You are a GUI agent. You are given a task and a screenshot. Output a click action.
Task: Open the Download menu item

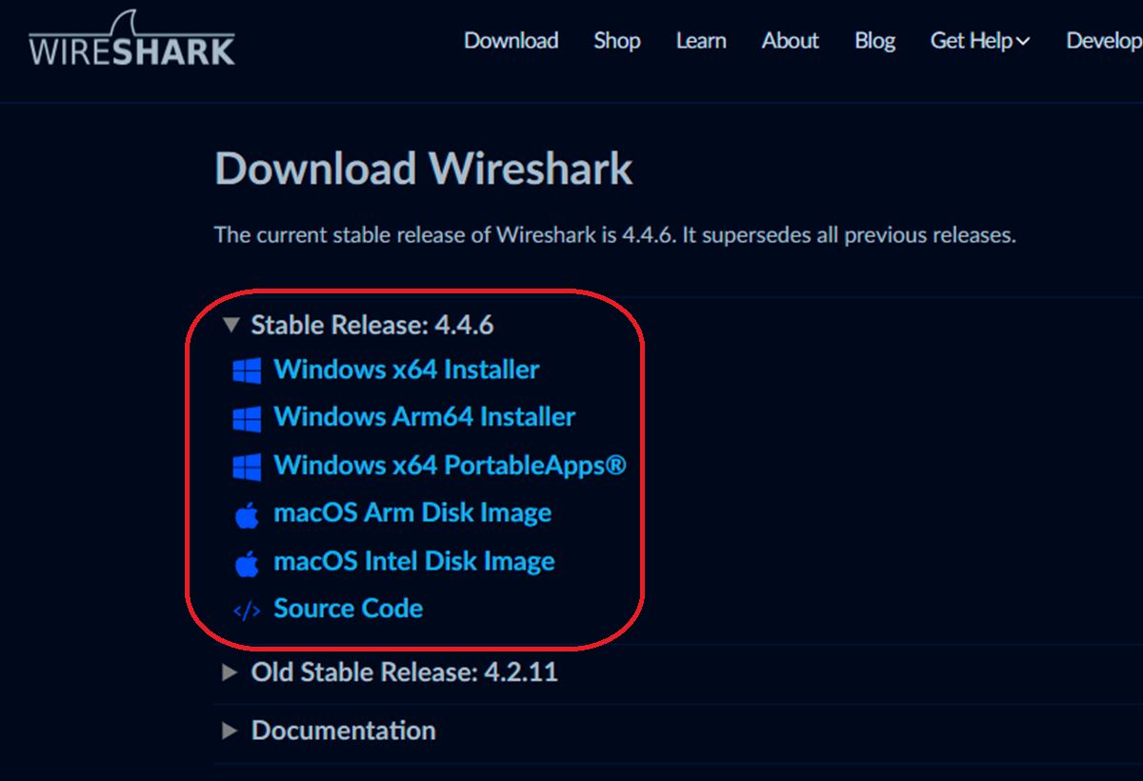point(511,41)
